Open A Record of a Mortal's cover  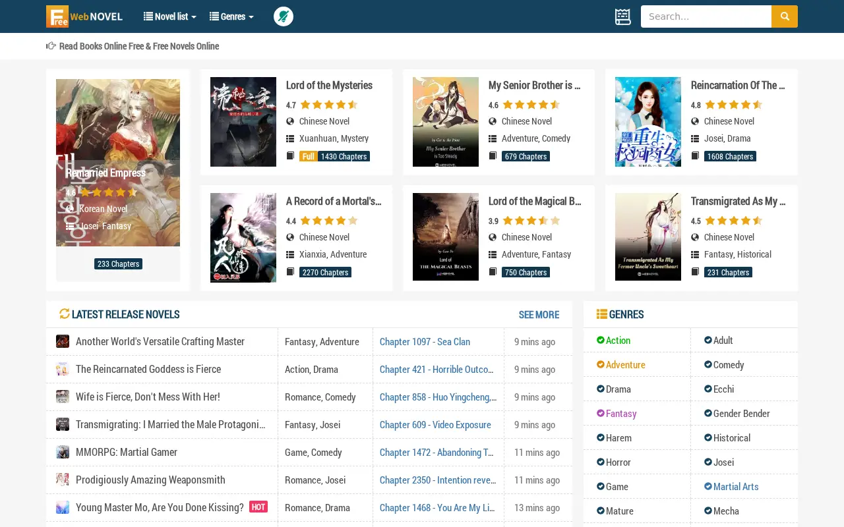pos(243,238)
